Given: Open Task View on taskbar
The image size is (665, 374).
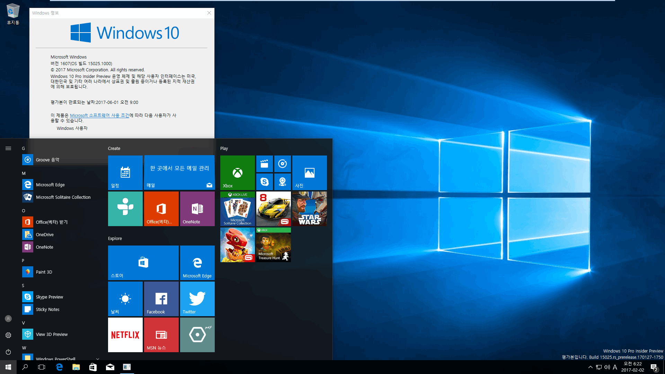Looking at the screenshot, I should (42, 367).
